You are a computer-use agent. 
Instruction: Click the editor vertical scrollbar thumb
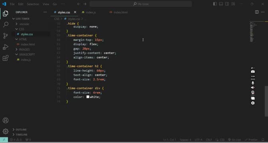pos(266,101)
